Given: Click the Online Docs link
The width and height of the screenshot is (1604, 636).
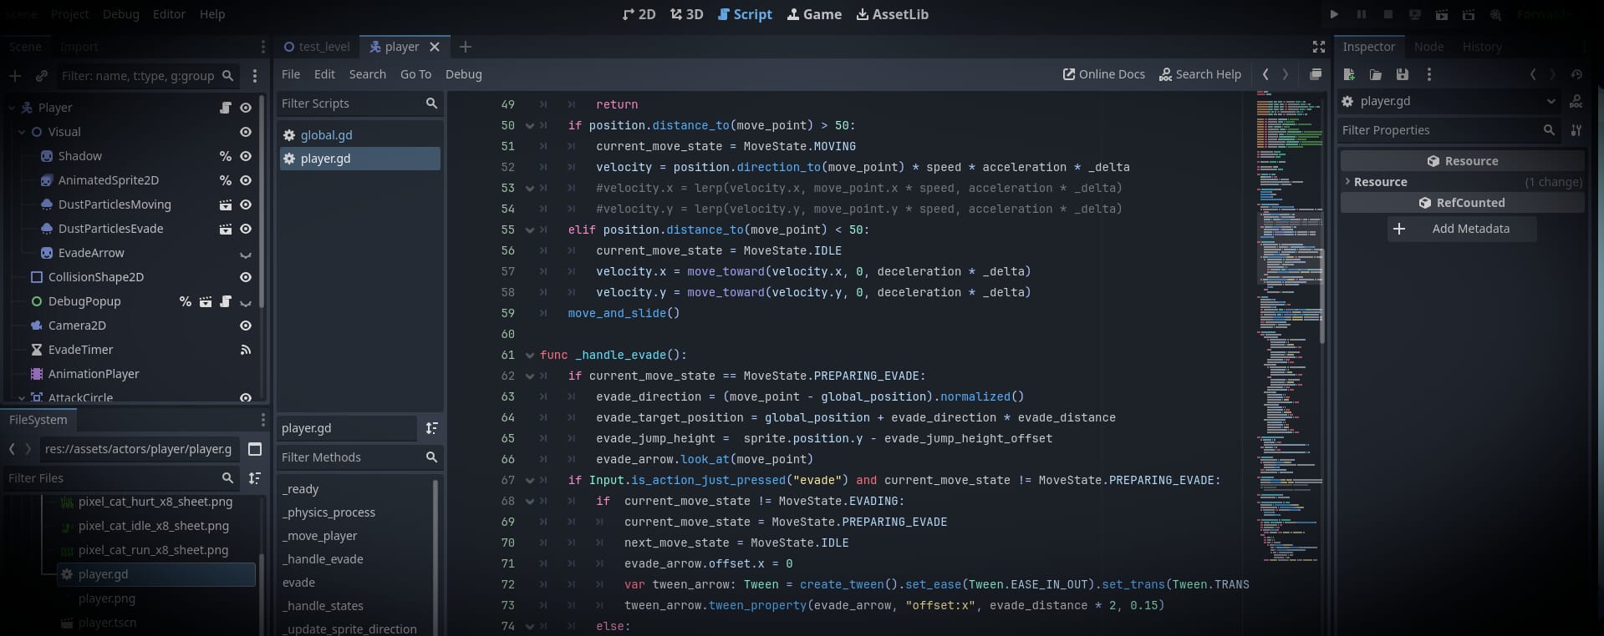Looking at the screenshot, I should [1103, 74].
